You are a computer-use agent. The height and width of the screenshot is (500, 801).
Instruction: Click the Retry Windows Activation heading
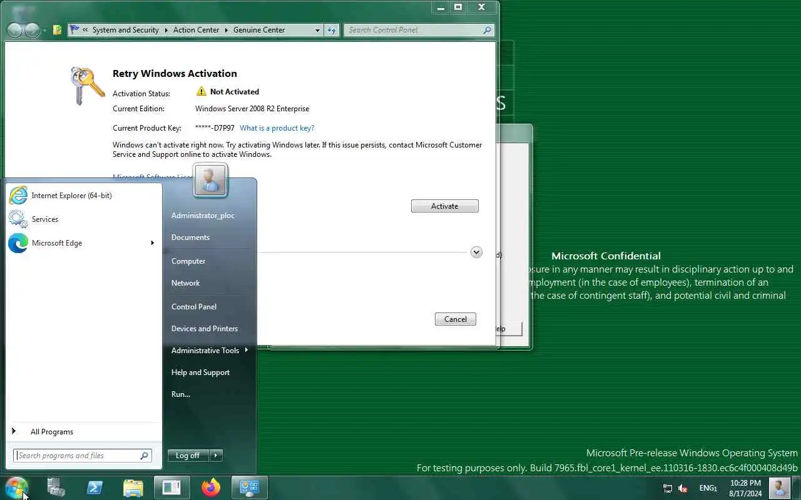tap(175, 73)
